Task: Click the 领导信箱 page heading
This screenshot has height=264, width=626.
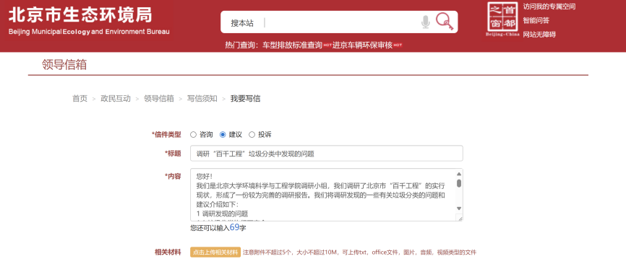Action: 64,64
